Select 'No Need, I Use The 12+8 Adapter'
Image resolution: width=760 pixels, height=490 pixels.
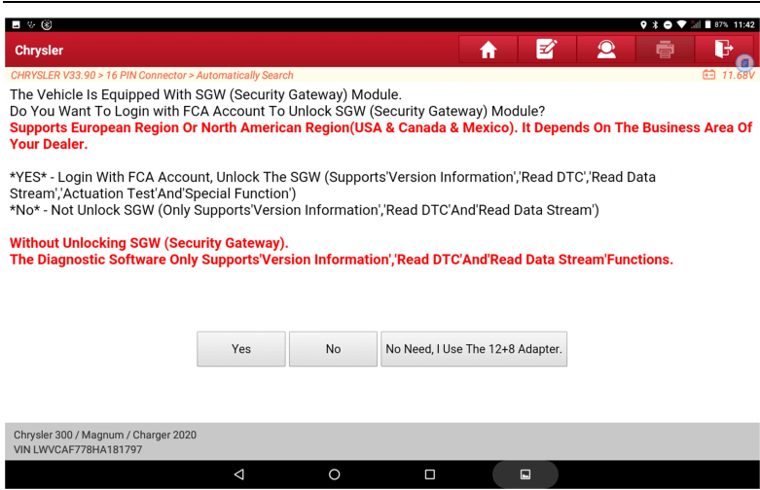[x=474, y=349]
